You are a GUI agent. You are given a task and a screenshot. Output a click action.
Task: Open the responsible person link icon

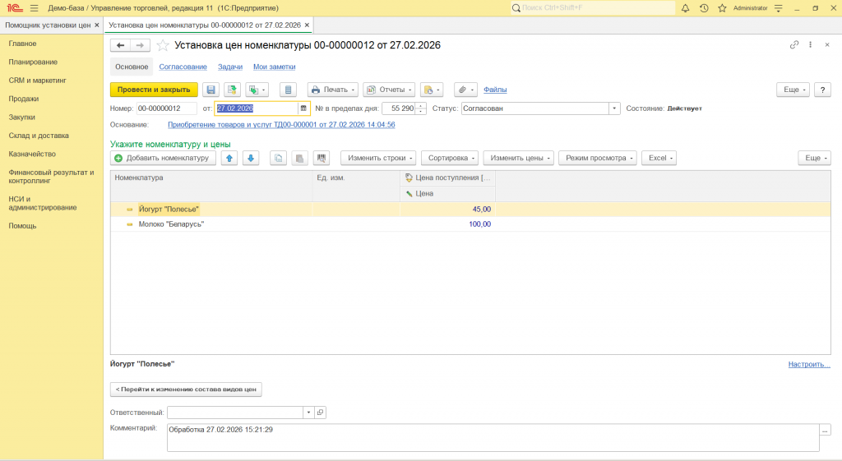[320, 413]
